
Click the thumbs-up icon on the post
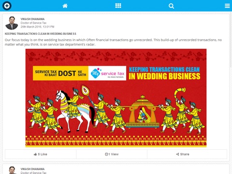(35, 154)
